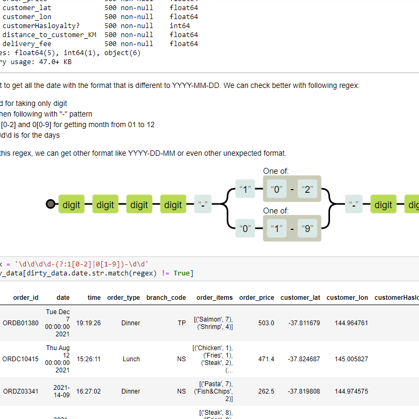Click the branch_code column header
Viewport: 419px width, 419px height.
166,298
